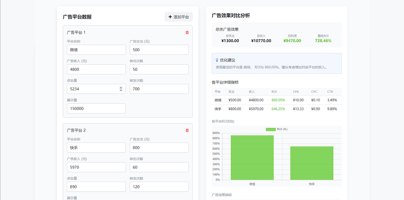Increase or decrease 点击量 5234 via spinner
This screenshot has height=200, width=404.
coord(121,89)
